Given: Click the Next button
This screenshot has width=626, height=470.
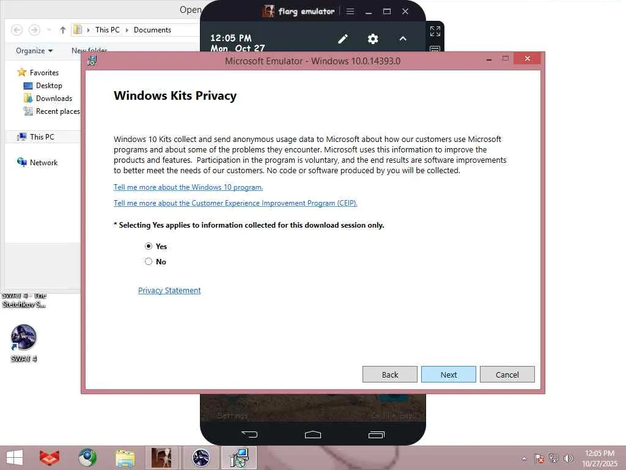Looking at the screenshot, I should pos(448,375).
